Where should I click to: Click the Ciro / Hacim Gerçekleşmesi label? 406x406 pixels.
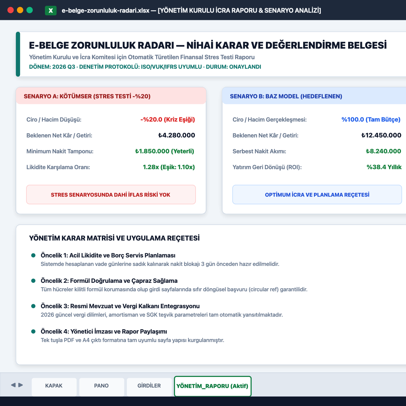(270, 120)
